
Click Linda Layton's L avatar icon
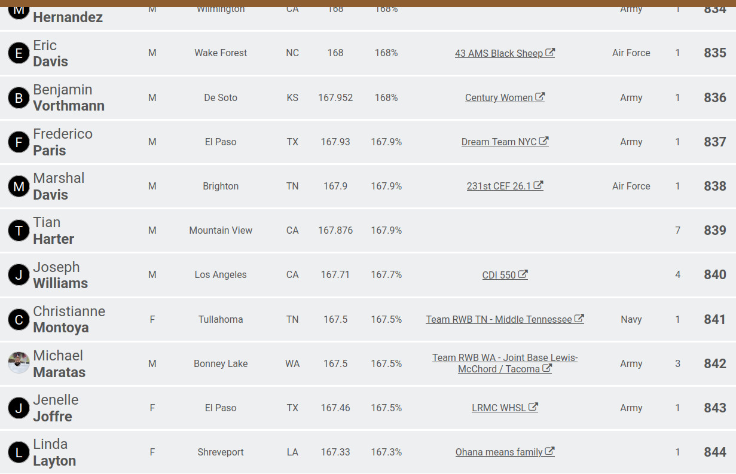pyautogui.click(x=19, y=452)
